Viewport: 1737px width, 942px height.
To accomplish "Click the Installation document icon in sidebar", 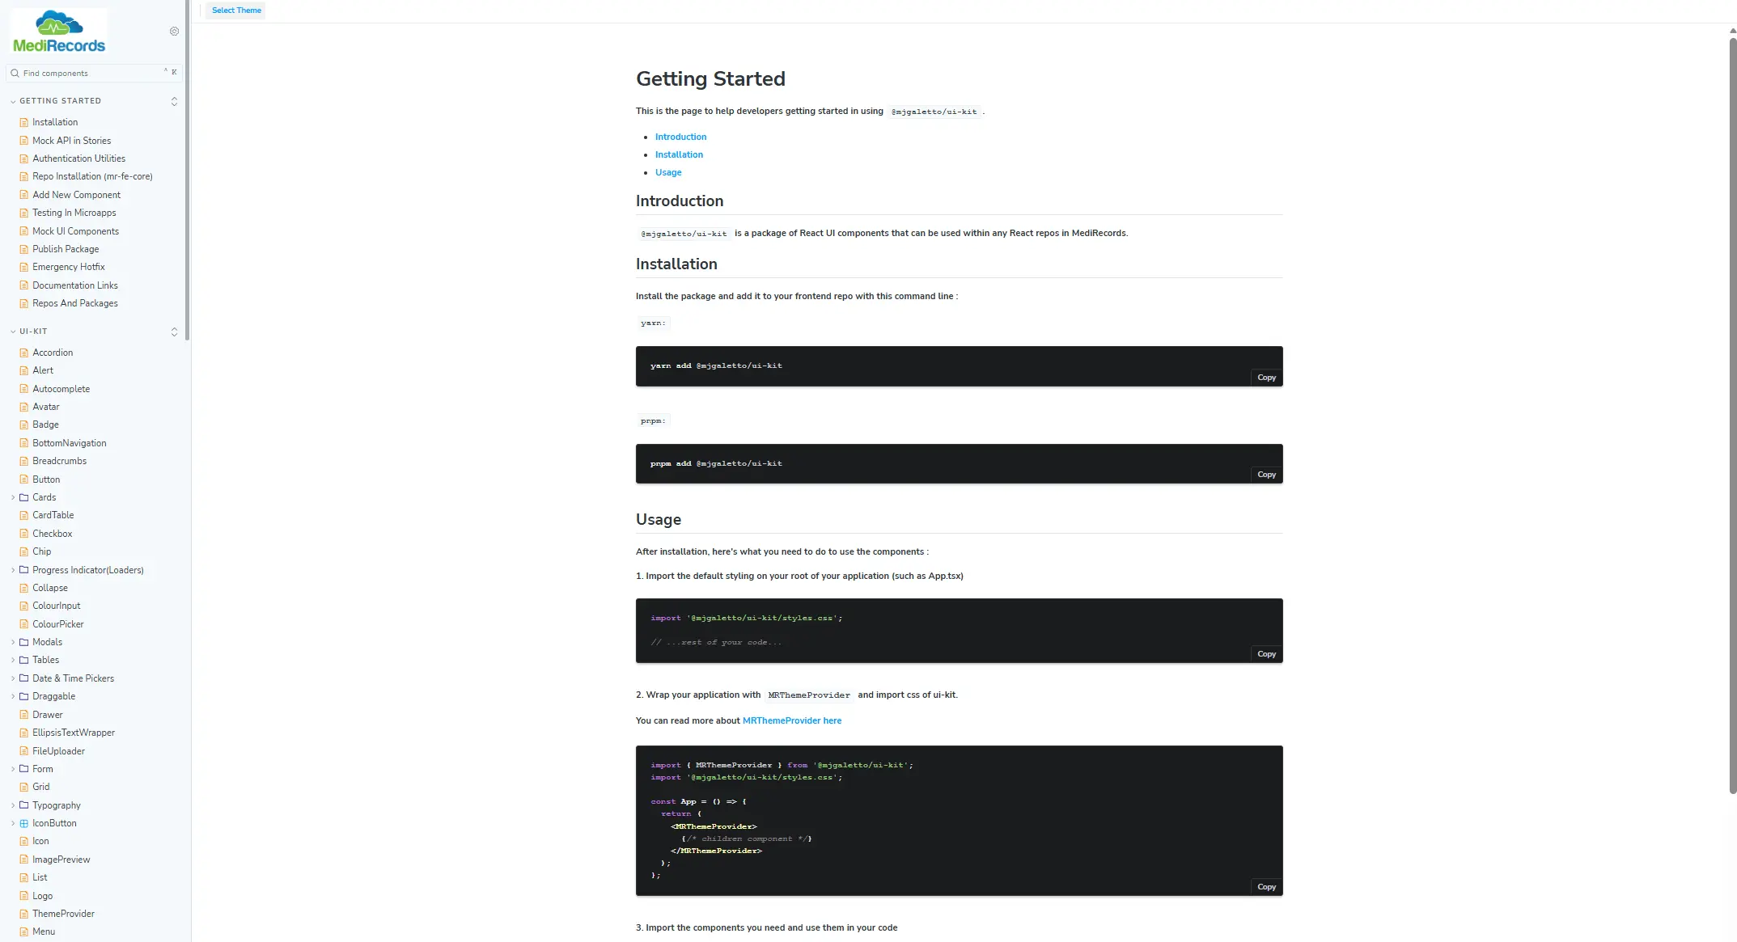I will click(x=24, y=123).
